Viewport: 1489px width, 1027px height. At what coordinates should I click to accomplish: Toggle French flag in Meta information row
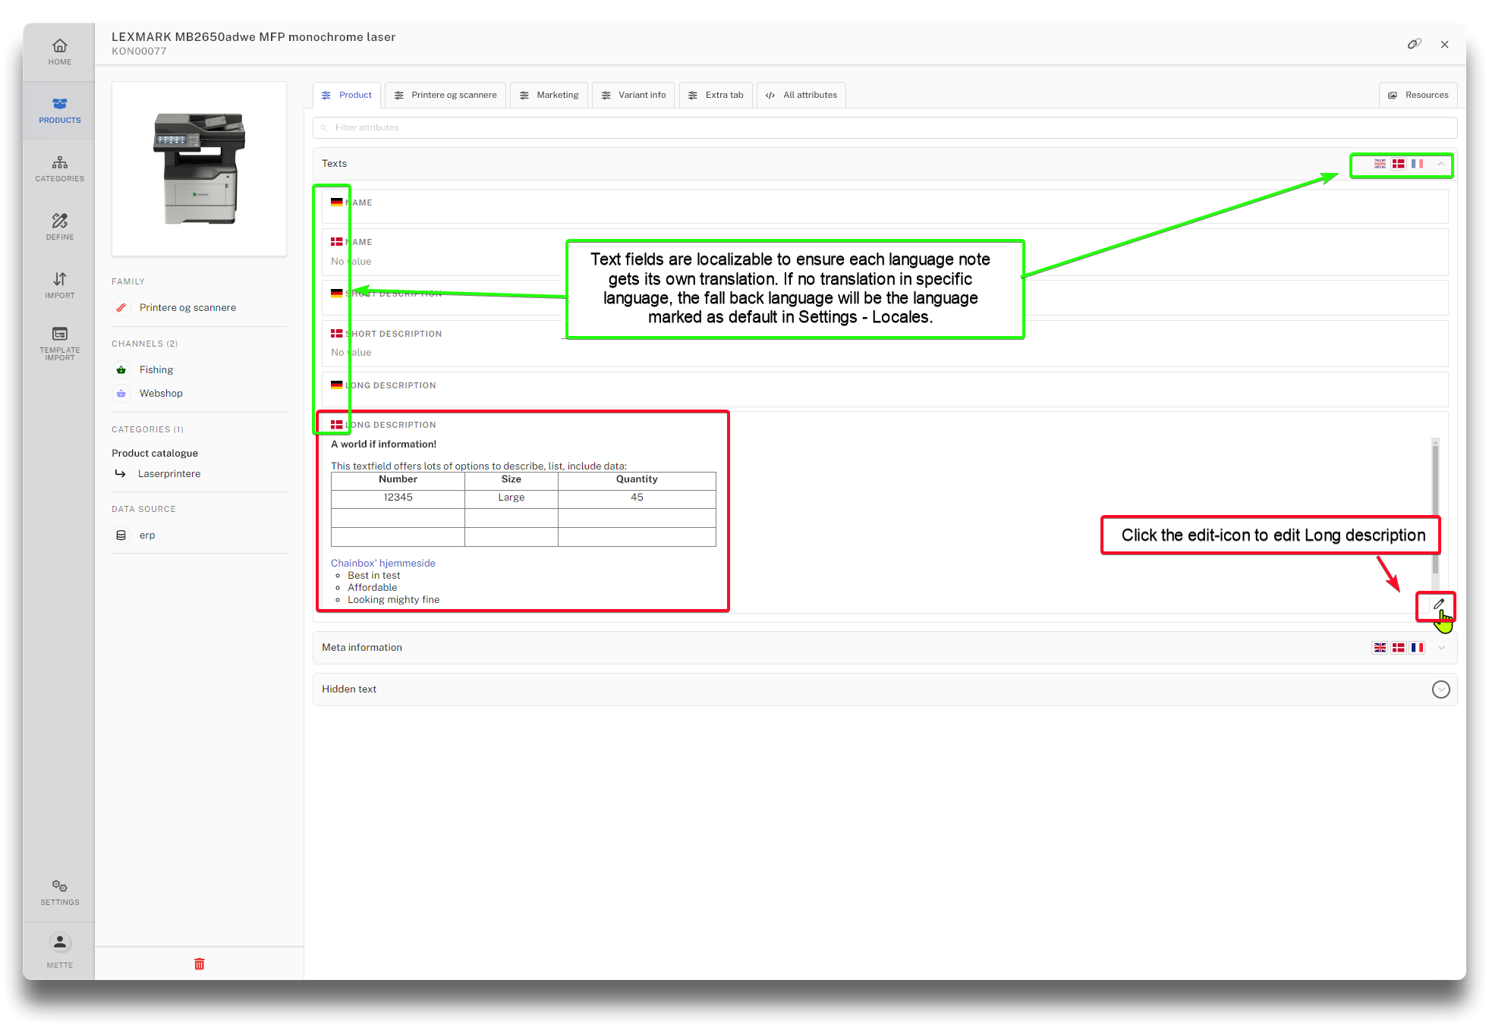[1417, 648]
